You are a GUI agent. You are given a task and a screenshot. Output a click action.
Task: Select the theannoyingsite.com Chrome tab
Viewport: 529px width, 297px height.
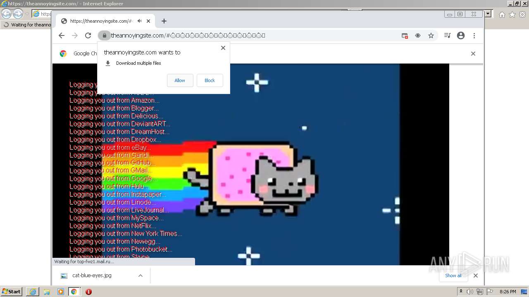[x=105, y=21]
